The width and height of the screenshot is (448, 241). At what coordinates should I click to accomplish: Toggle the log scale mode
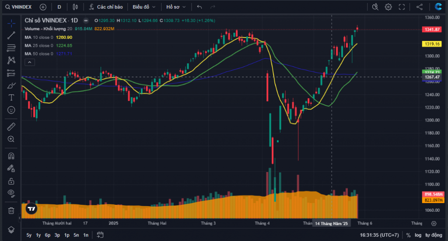coord(418,235)
